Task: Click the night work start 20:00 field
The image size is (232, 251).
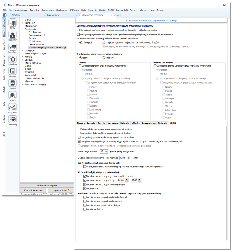Action: 123,180
